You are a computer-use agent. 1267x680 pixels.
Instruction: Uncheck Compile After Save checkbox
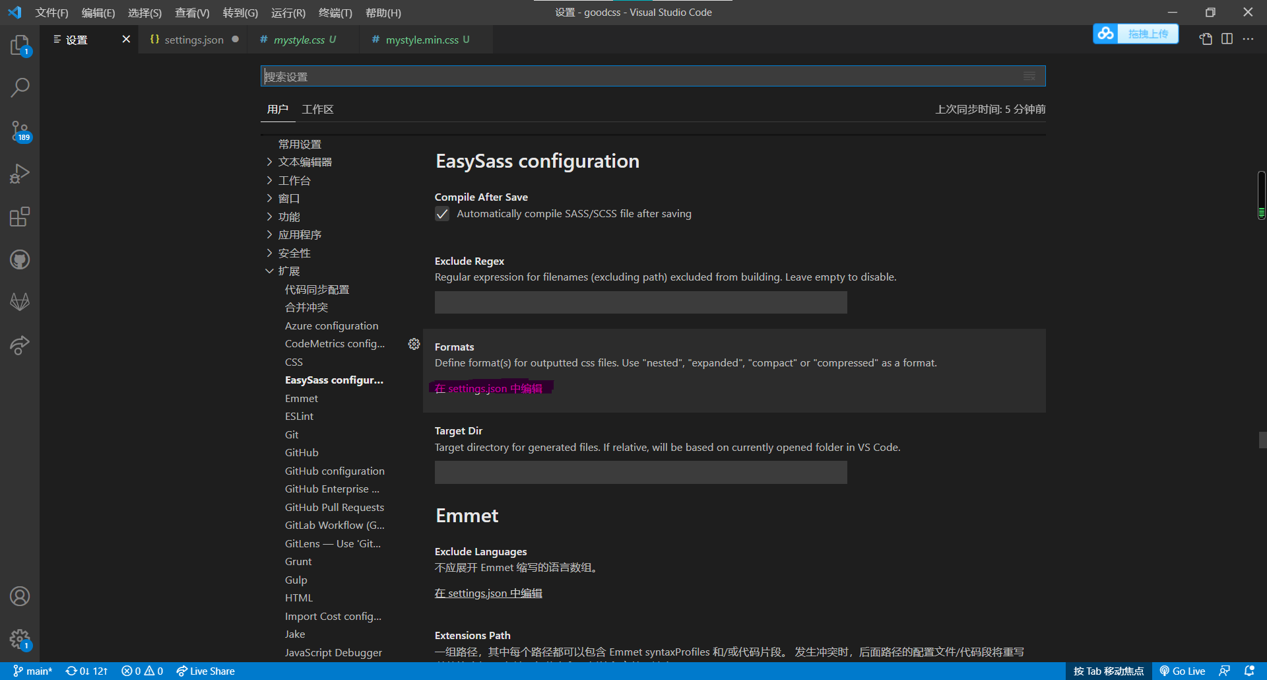click(442, 214)
